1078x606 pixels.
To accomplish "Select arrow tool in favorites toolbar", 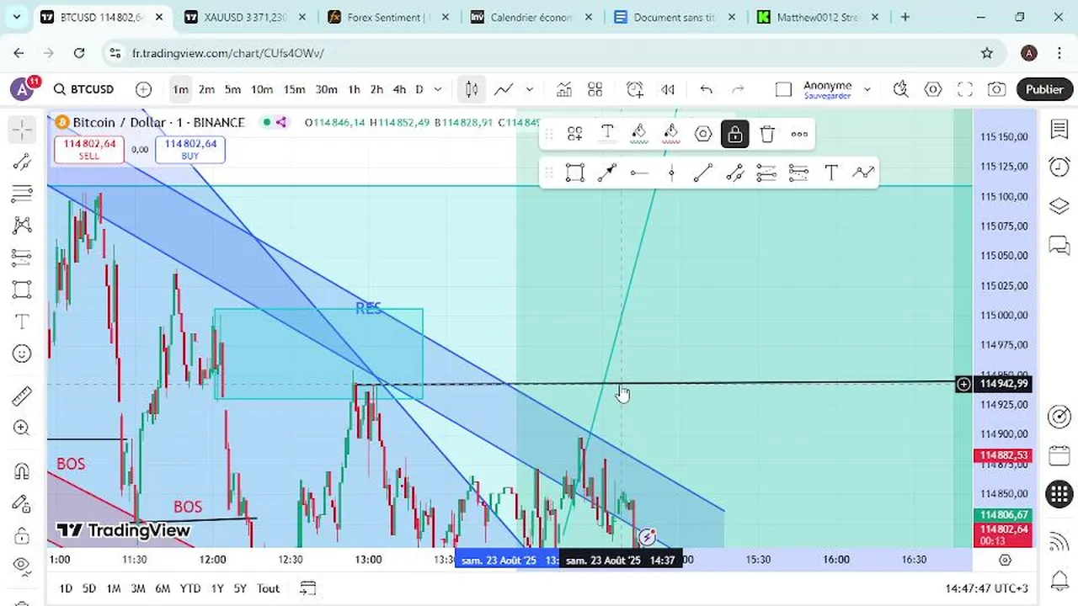I will click(x=607, y=173).
